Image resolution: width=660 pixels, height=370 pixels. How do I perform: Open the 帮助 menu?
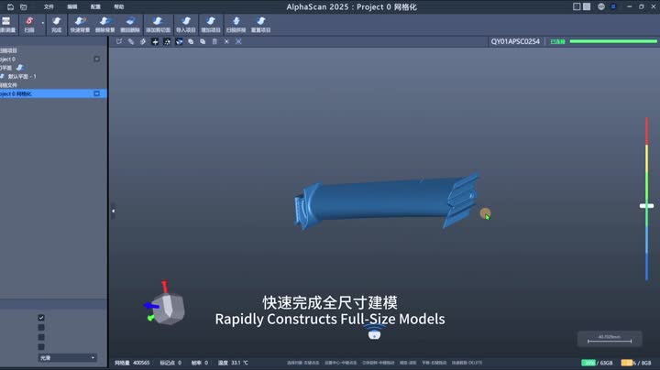[119, 6]
